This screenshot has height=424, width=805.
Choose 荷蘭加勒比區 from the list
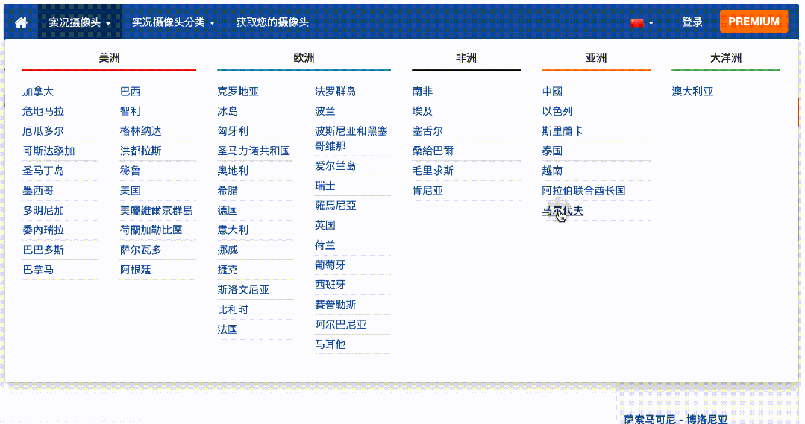(x=151, y=230)
